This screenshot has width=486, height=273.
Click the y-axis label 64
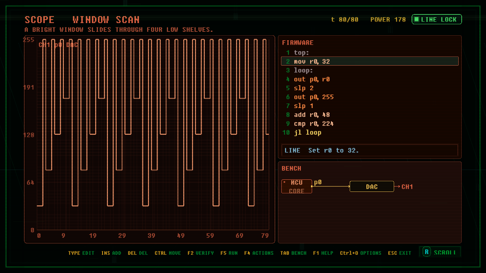30,182
